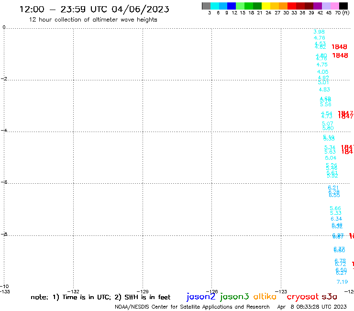Click the wave height value '5.01'
The height and width of the screenshot is (311, 354).
tap(323, 82)
